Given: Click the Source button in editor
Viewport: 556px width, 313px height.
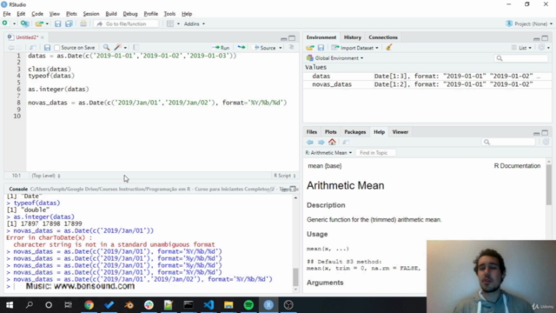Looking at the screenshot, I should point(265,48).
